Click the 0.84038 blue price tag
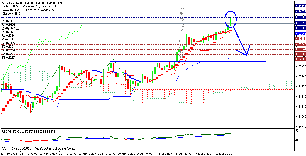Viewport: 306px width, 156px height. [300, 11]
